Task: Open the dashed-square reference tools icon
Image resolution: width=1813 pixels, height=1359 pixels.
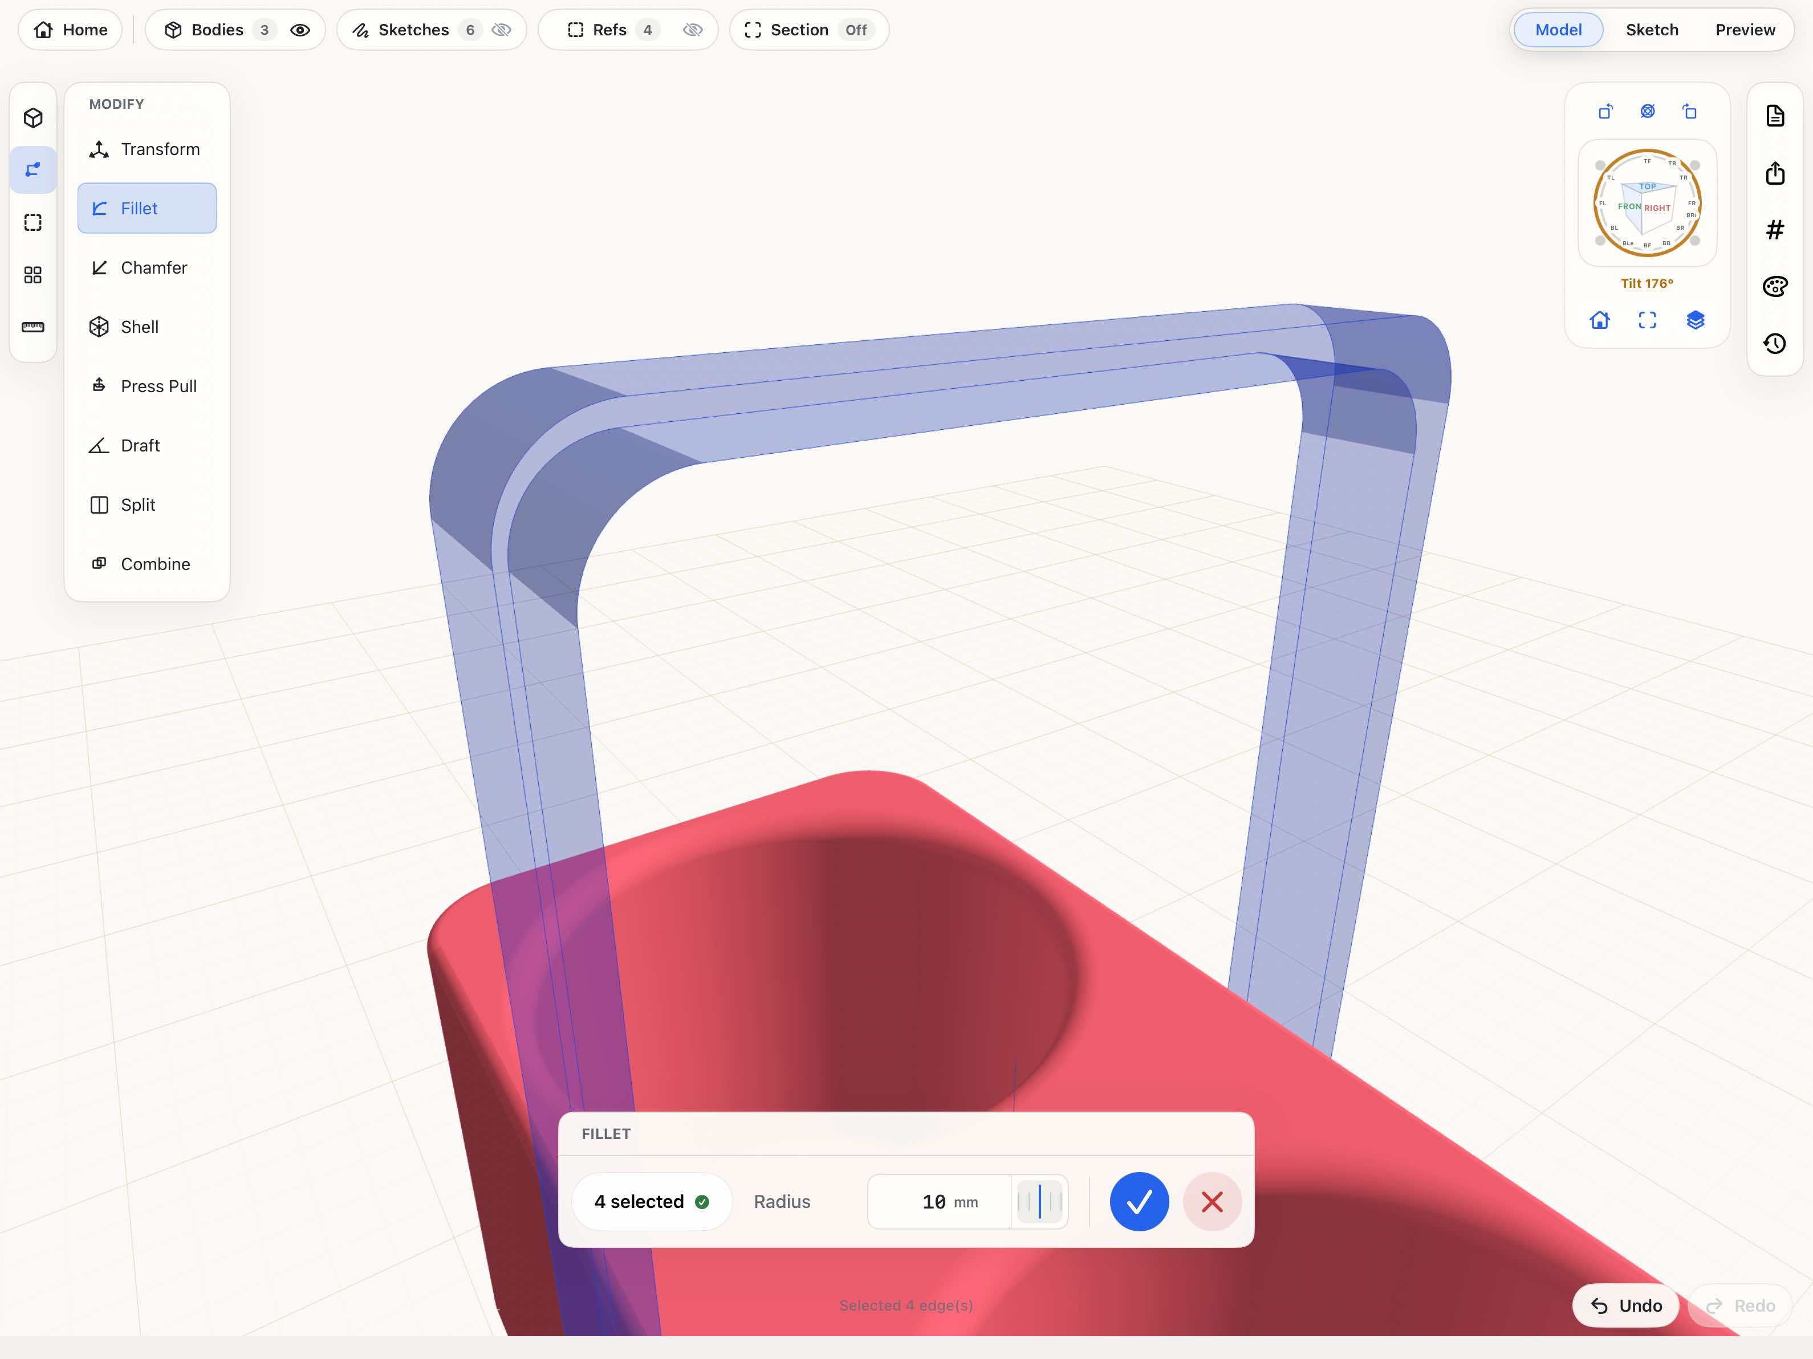Action: [x=33, y=222]
